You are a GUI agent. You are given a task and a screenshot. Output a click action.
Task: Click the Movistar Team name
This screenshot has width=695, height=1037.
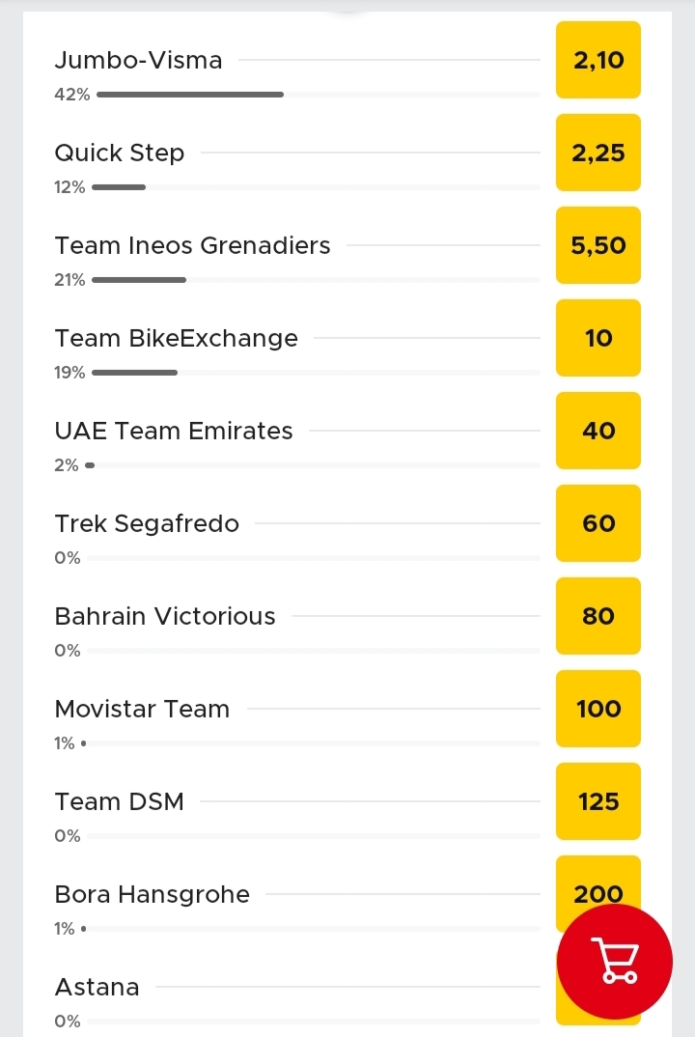click(x=142, y=709)
